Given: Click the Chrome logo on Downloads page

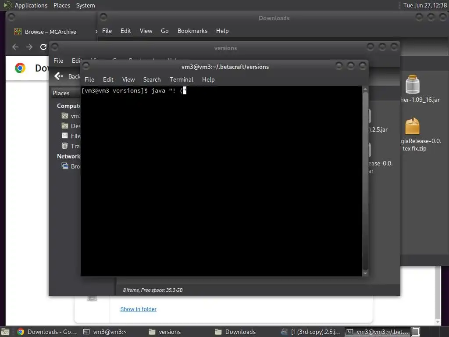Looking at the screenshot, I should tap(20, 68).
